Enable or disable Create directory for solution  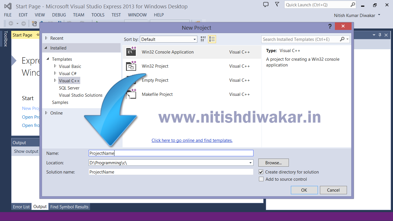pos(261,172)
